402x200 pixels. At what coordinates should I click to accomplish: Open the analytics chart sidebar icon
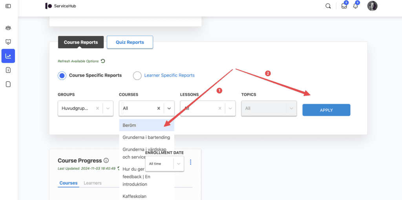coord(8,56)
